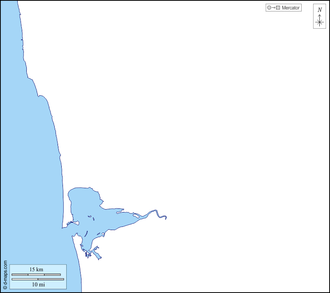Click the small coastal bump on northern shoreline

(40, 96)
